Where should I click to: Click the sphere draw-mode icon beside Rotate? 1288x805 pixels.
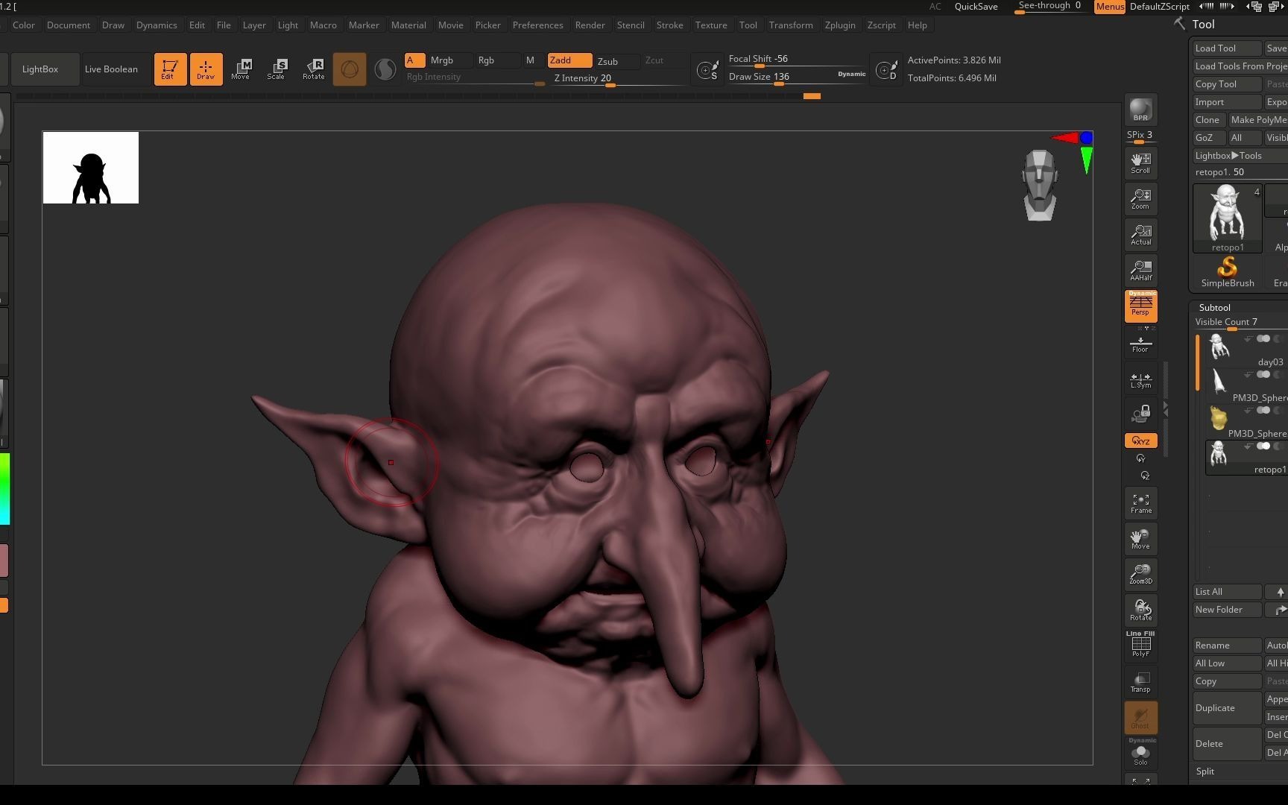(x=350, y=69)
